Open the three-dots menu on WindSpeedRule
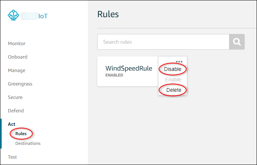 tap(179, 62)
